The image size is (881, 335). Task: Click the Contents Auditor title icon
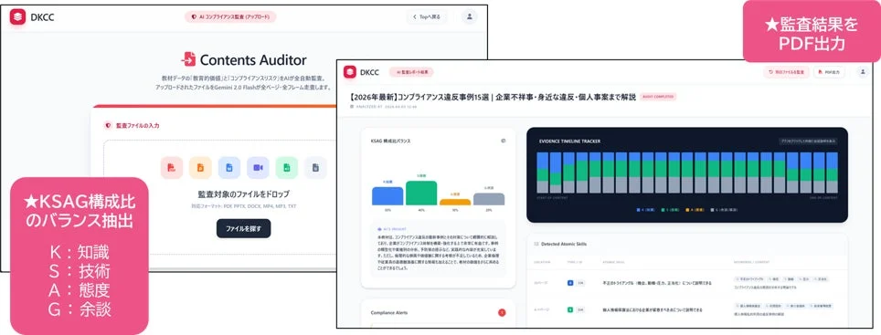188,59
